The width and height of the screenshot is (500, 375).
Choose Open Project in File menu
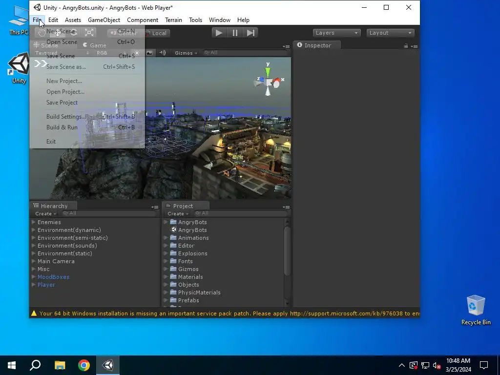point(65,92)
